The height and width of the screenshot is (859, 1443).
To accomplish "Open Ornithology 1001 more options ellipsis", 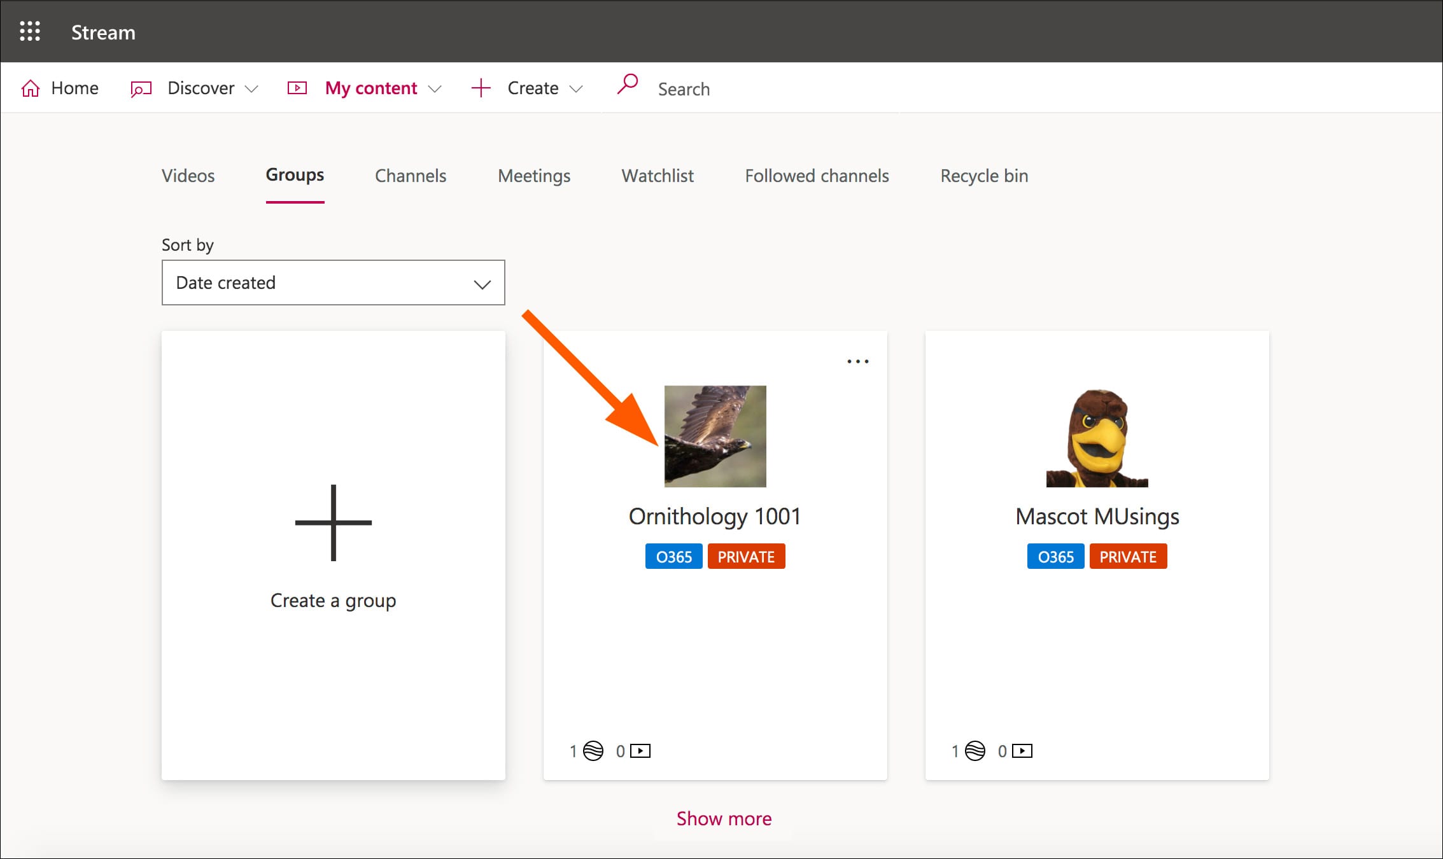I will tap(857, 361).
